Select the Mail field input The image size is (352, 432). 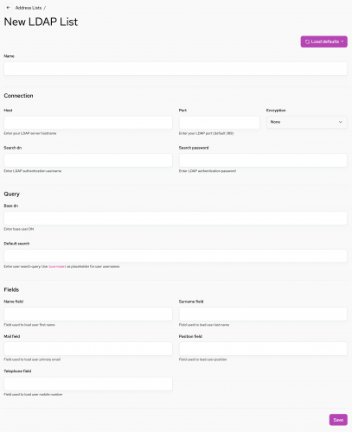pos(88,349)
